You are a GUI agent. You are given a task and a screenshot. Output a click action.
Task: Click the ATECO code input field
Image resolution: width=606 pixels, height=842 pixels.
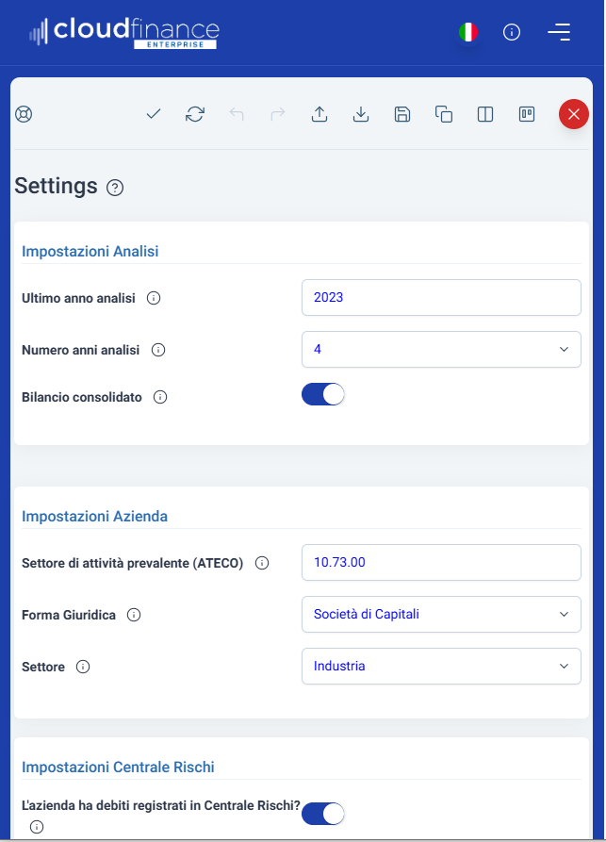pyautogui.click(x=441, y=562)
